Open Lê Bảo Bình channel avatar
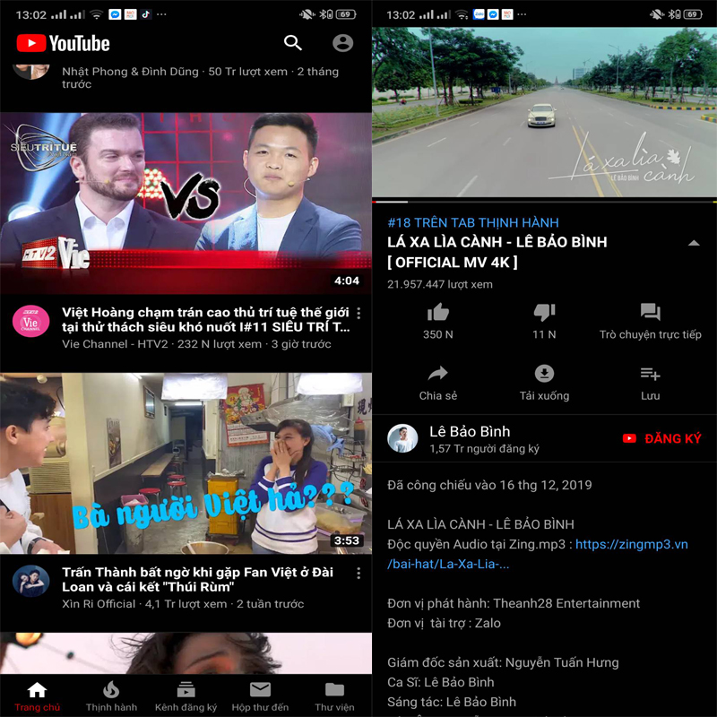 pos(402,438)
